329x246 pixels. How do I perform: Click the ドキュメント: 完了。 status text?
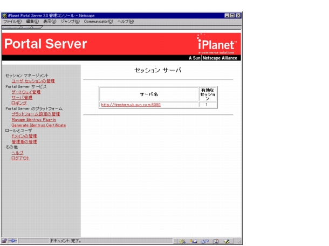tap(66, 241)
